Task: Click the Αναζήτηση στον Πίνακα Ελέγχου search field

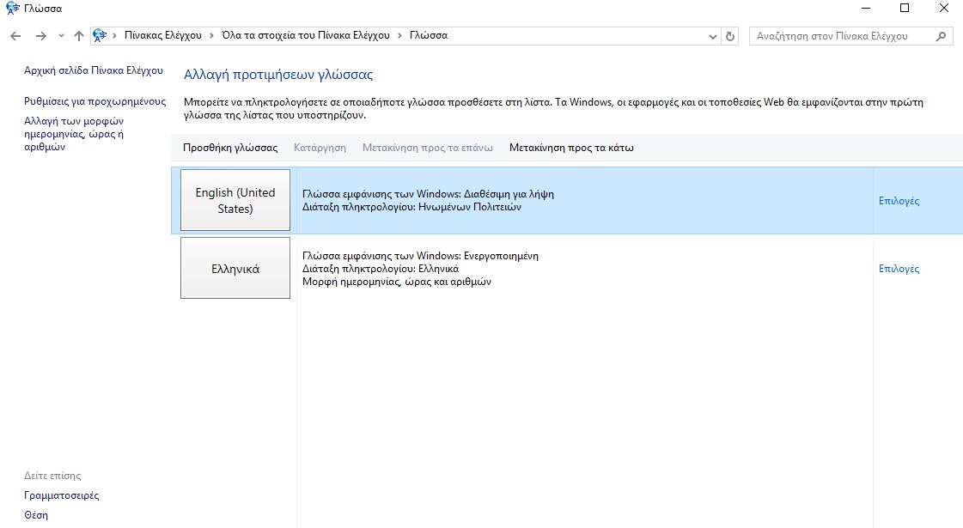Action: pyautogui.click(x=842, y=36)
